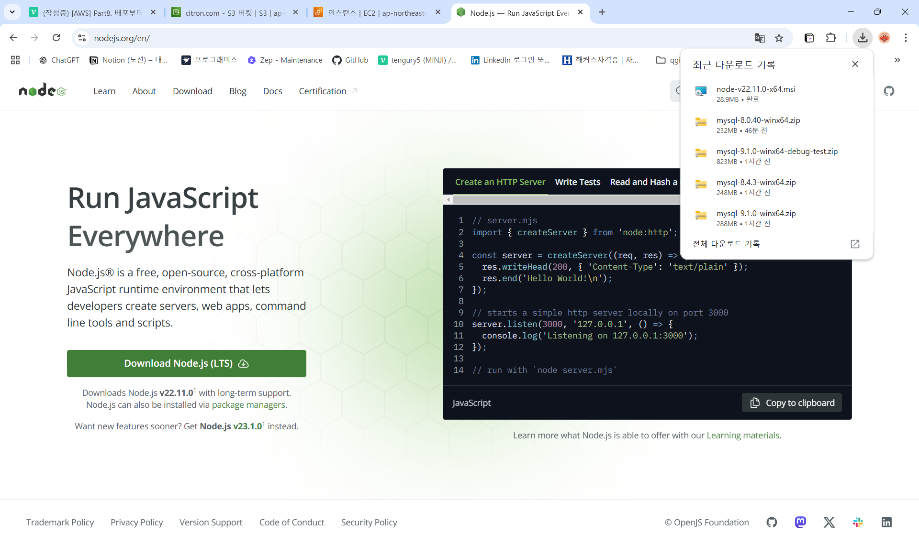Click the Node.js GitHub header icon
The height and width of the screenshot is (545, 919).
pos(889,91)
